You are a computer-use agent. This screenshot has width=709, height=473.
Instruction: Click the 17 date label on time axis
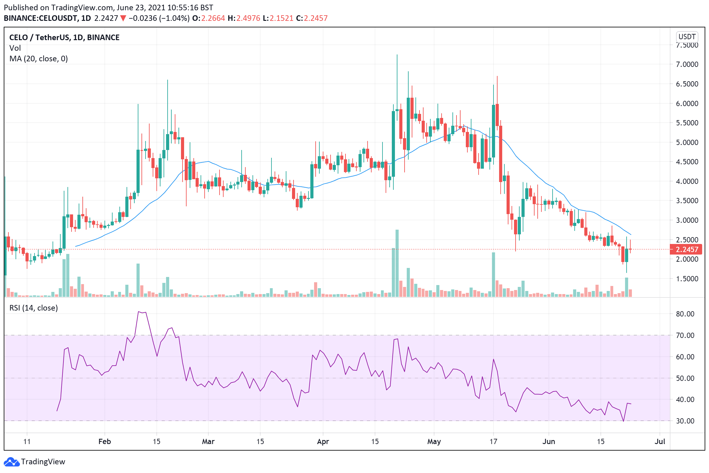tap(494, 442)
